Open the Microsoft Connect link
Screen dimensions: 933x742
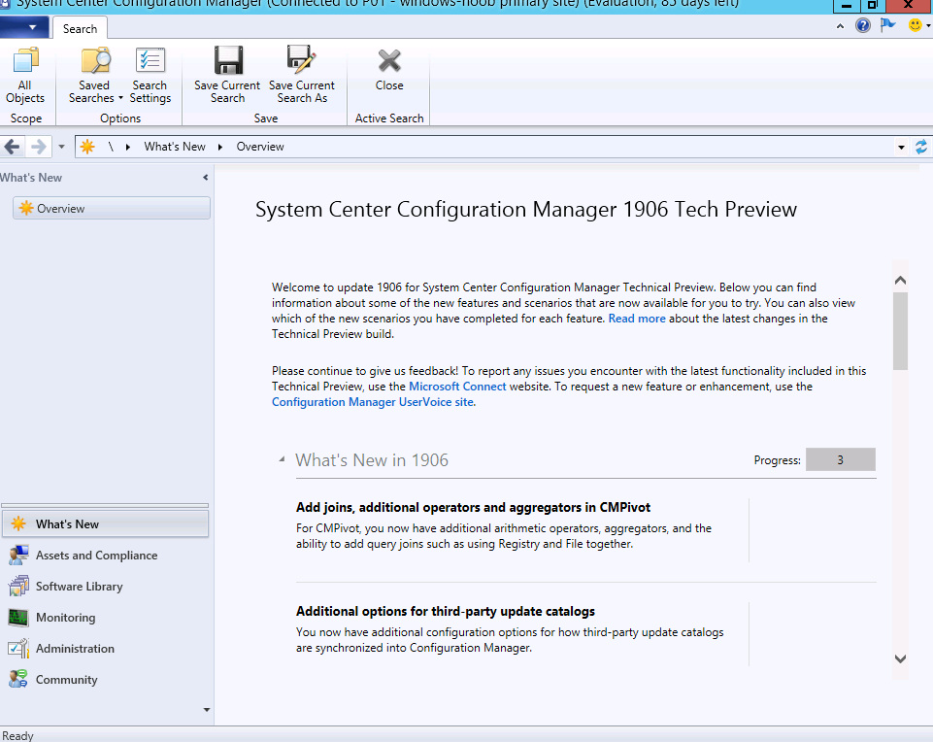(457, 387)
